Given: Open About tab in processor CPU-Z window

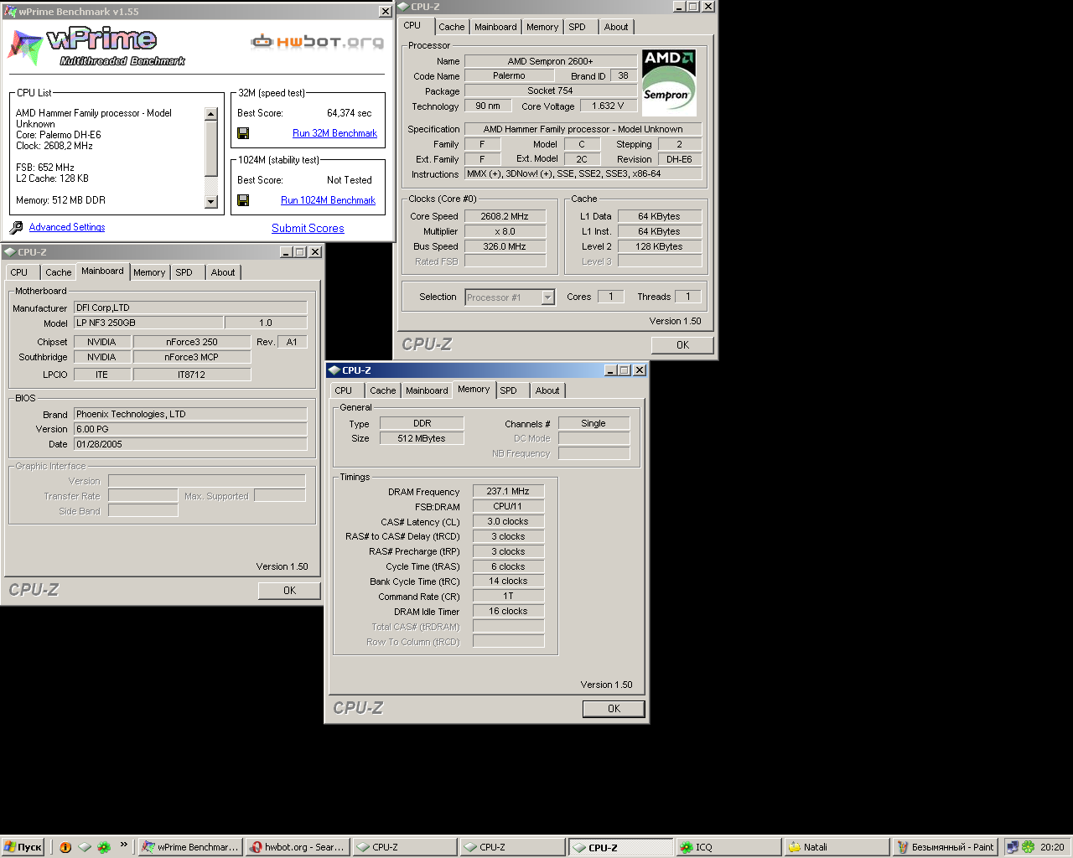Looking at the screenshot, I should tap(616, 27).
